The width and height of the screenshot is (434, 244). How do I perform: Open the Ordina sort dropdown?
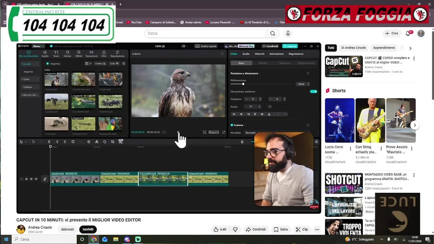point(100,63)
